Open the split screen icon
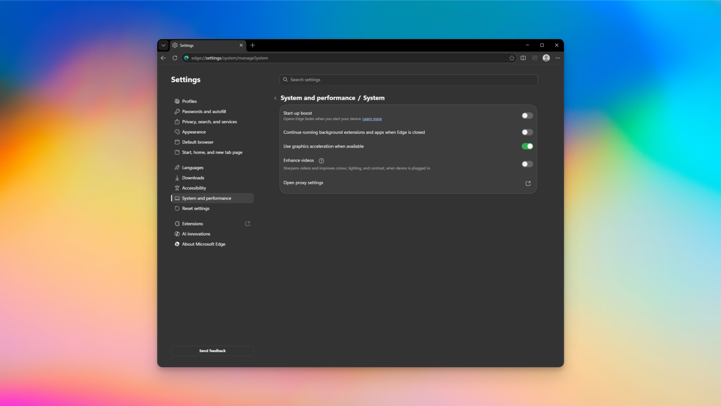721x406 pixels. pos(523,58)
